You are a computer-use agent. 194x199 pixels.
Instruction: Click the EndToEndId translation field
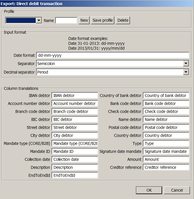pos(75,175)
